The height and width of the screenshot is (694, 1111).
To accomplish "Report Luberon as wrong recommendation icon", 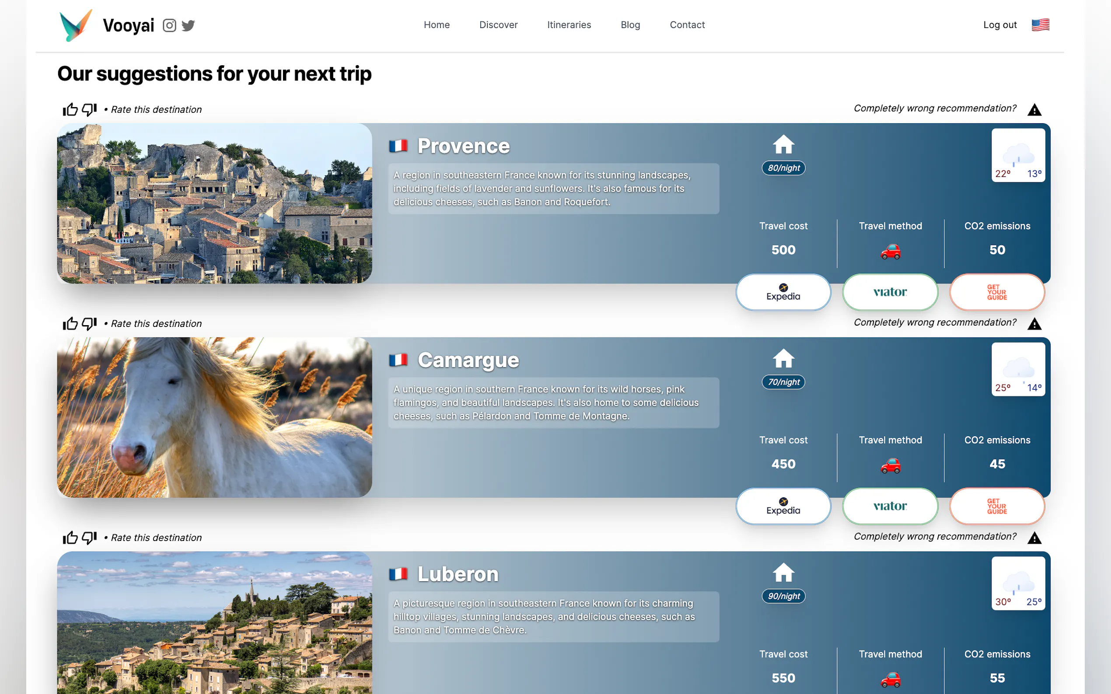I will point(1034,538).
